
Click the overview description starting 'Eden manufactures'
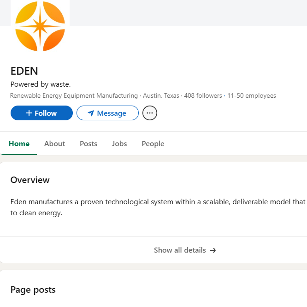point(159,207)
